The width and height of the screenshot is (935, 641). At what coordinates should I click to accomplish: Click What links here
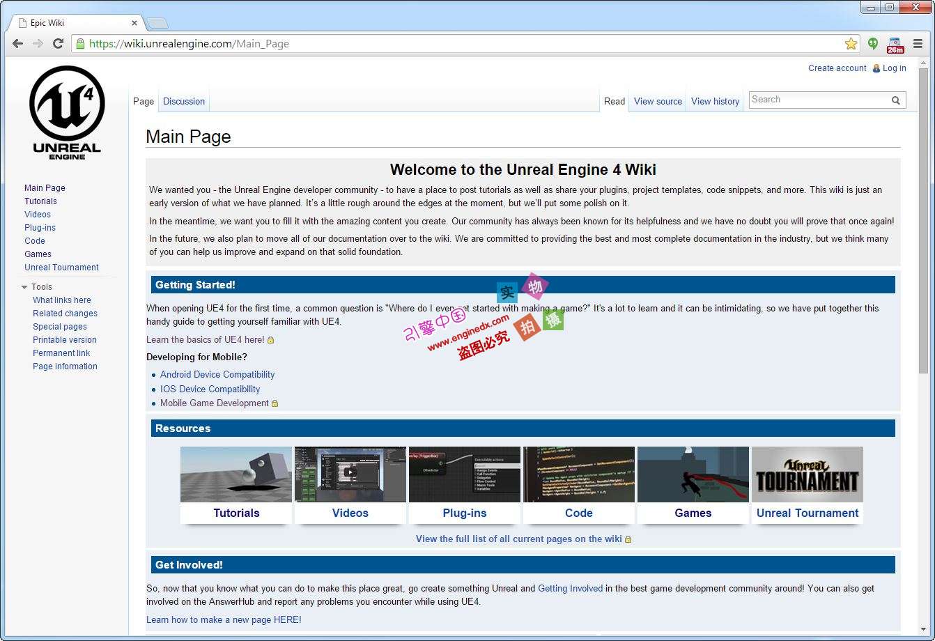(62, 300)
